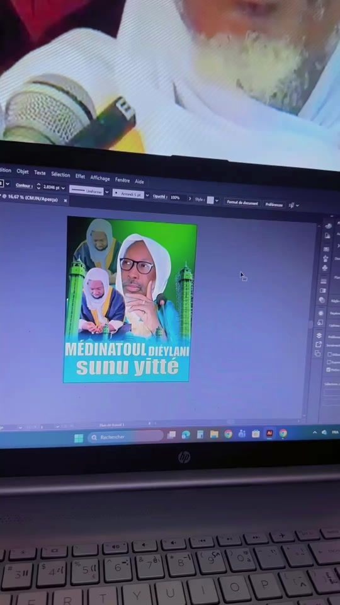Open Microsoft Teams on the taskbar
Screen dimensions: 340x605
pos(242,434)
